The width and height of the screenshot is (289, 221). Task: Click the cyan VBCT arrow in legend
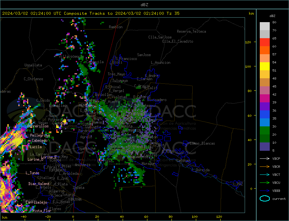pyautogui.click(x=265, y=174)
